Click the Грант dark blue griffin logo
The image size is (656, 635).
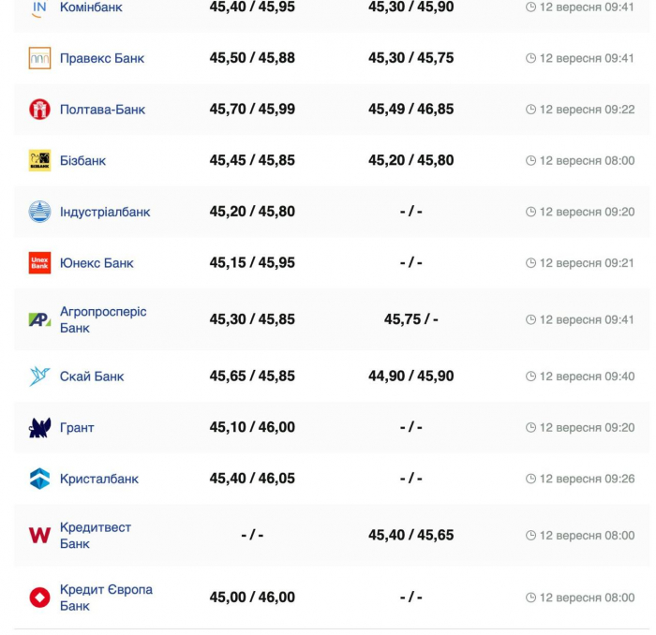[x=39, y=428]
